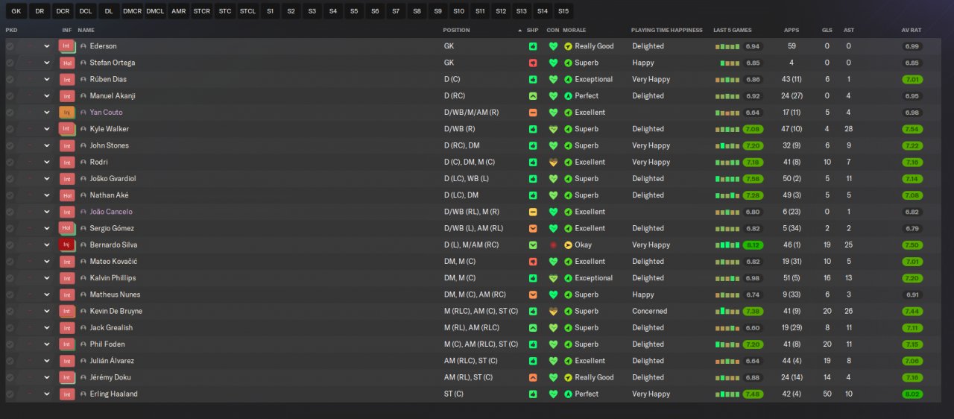Viewport: 954px width, 419px height.
Task: Select the S15 substitute tab
Action: click(563, 11)
